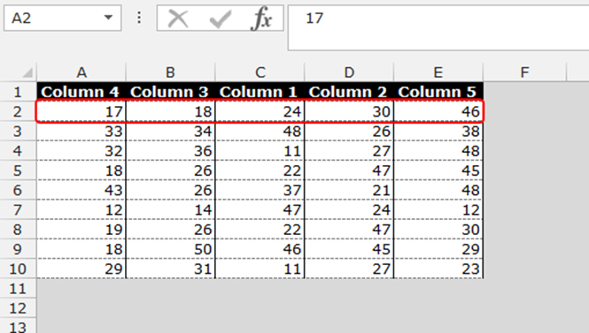The image size is (589, 333).
Task: Click the three-dot formula bar handle
Action: (x=139, y=18)
